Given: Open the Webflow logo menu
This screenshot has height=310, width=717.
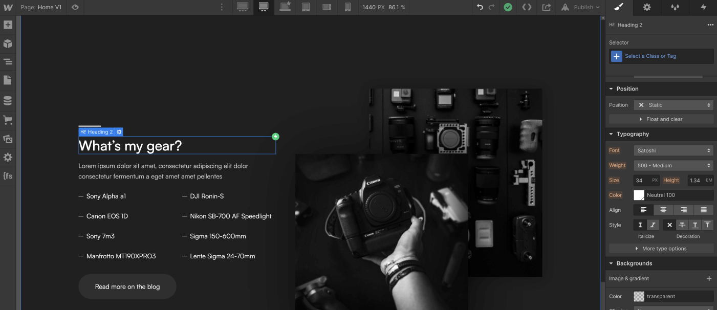Looking at the screenshot, I should tap(8, 7).
